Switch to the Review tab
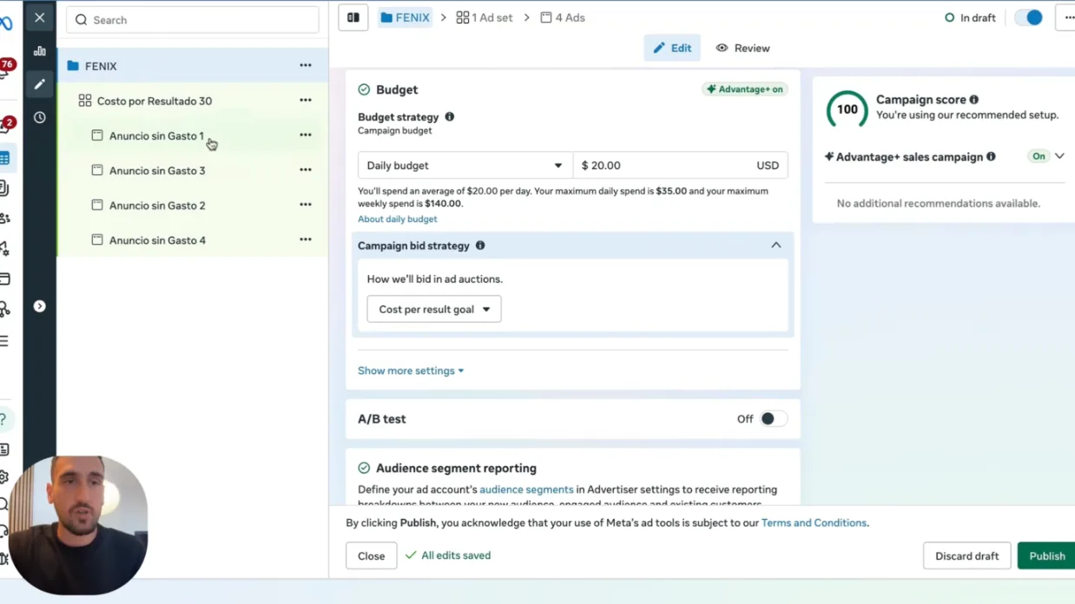The width and height of the screenshot is (1075, 604). point(742,49)
